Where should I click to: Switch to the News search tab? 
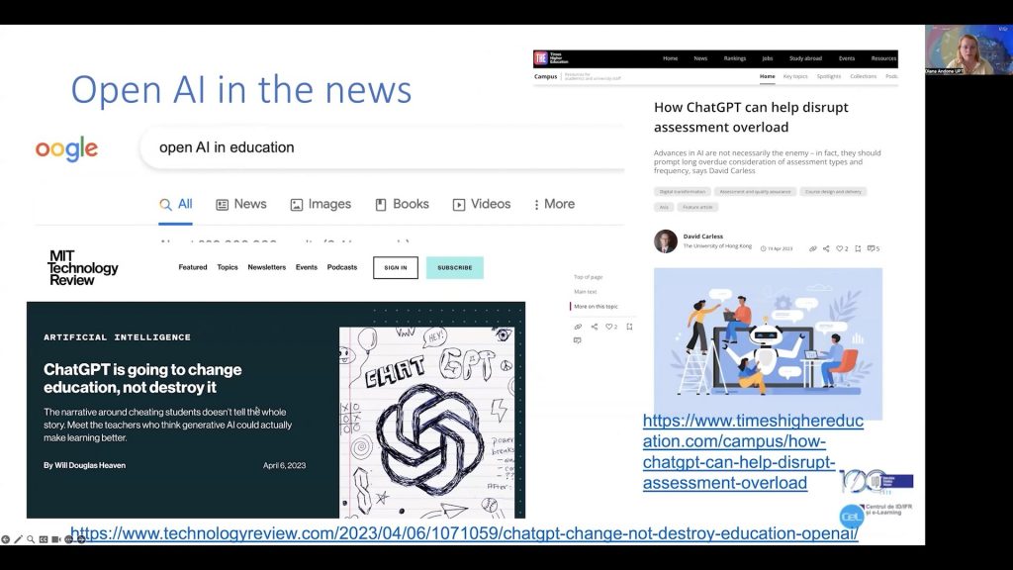click(x=241, y=204)
